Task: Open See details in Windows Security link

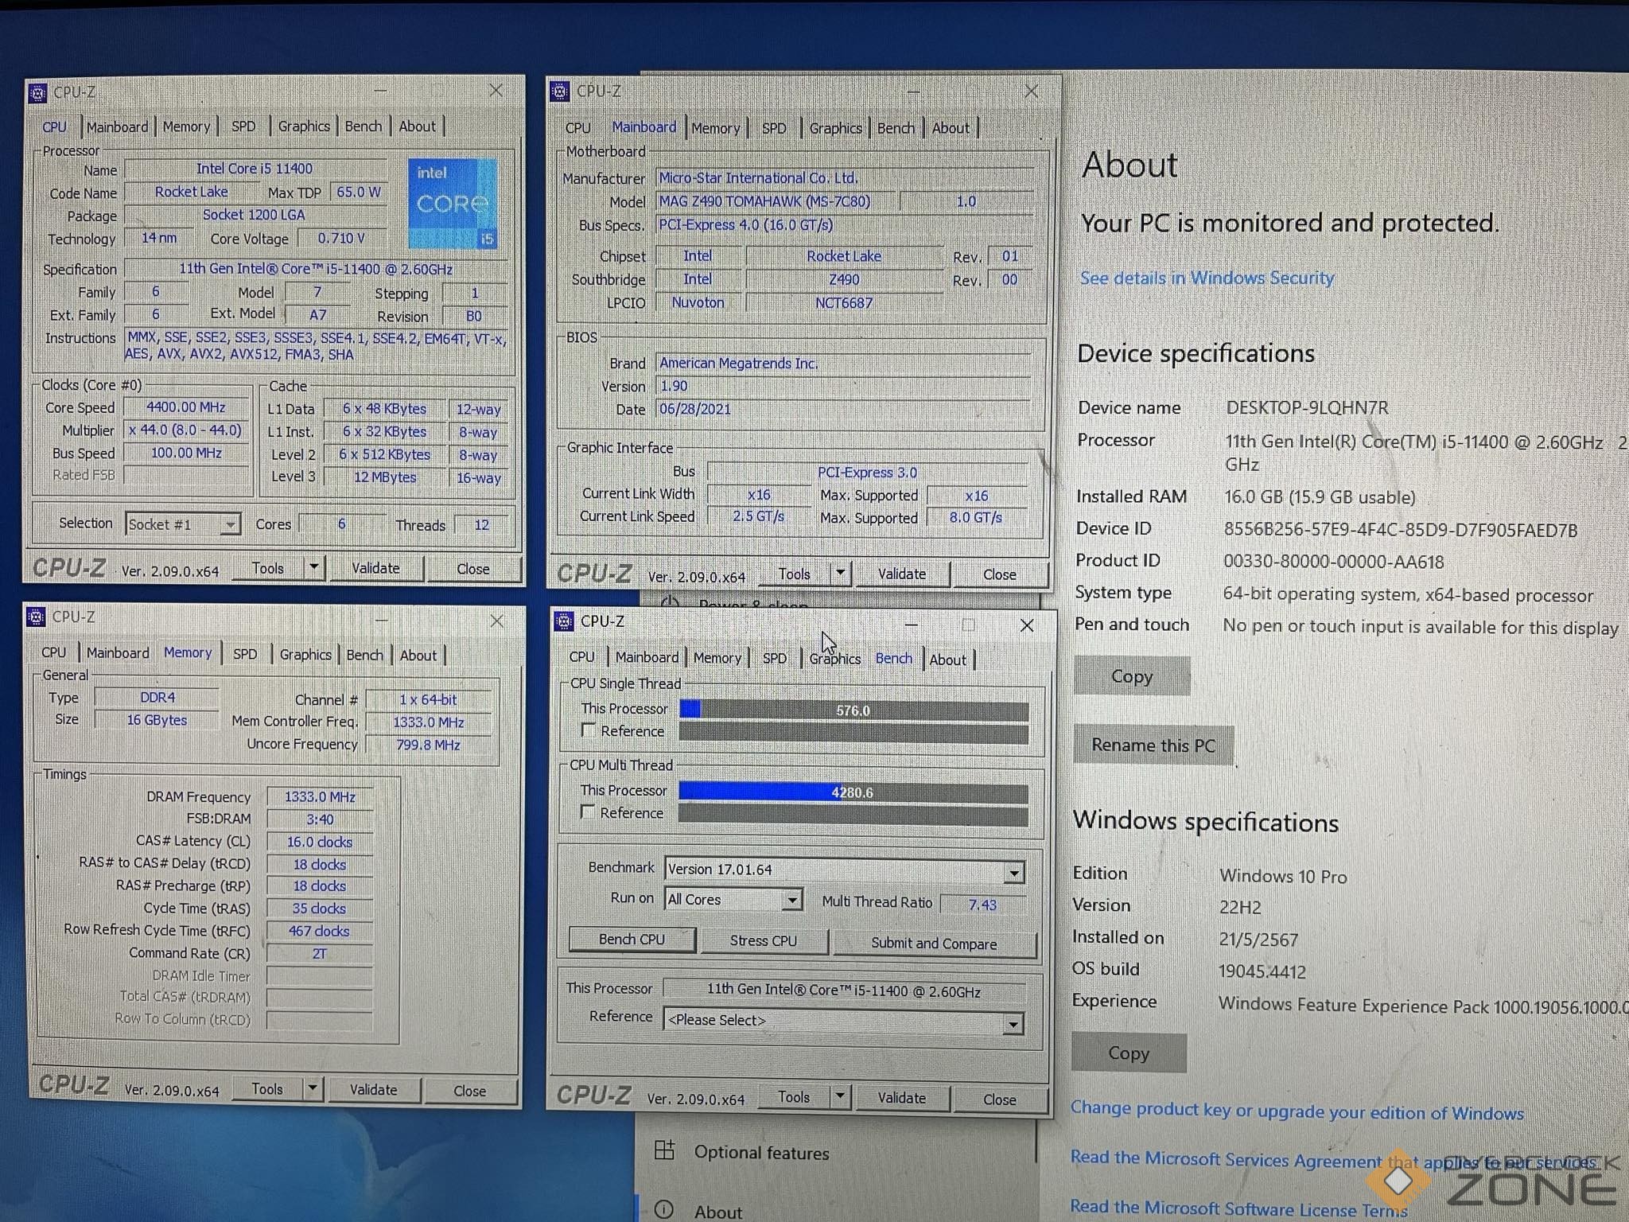Action: tap(1206, 278)
